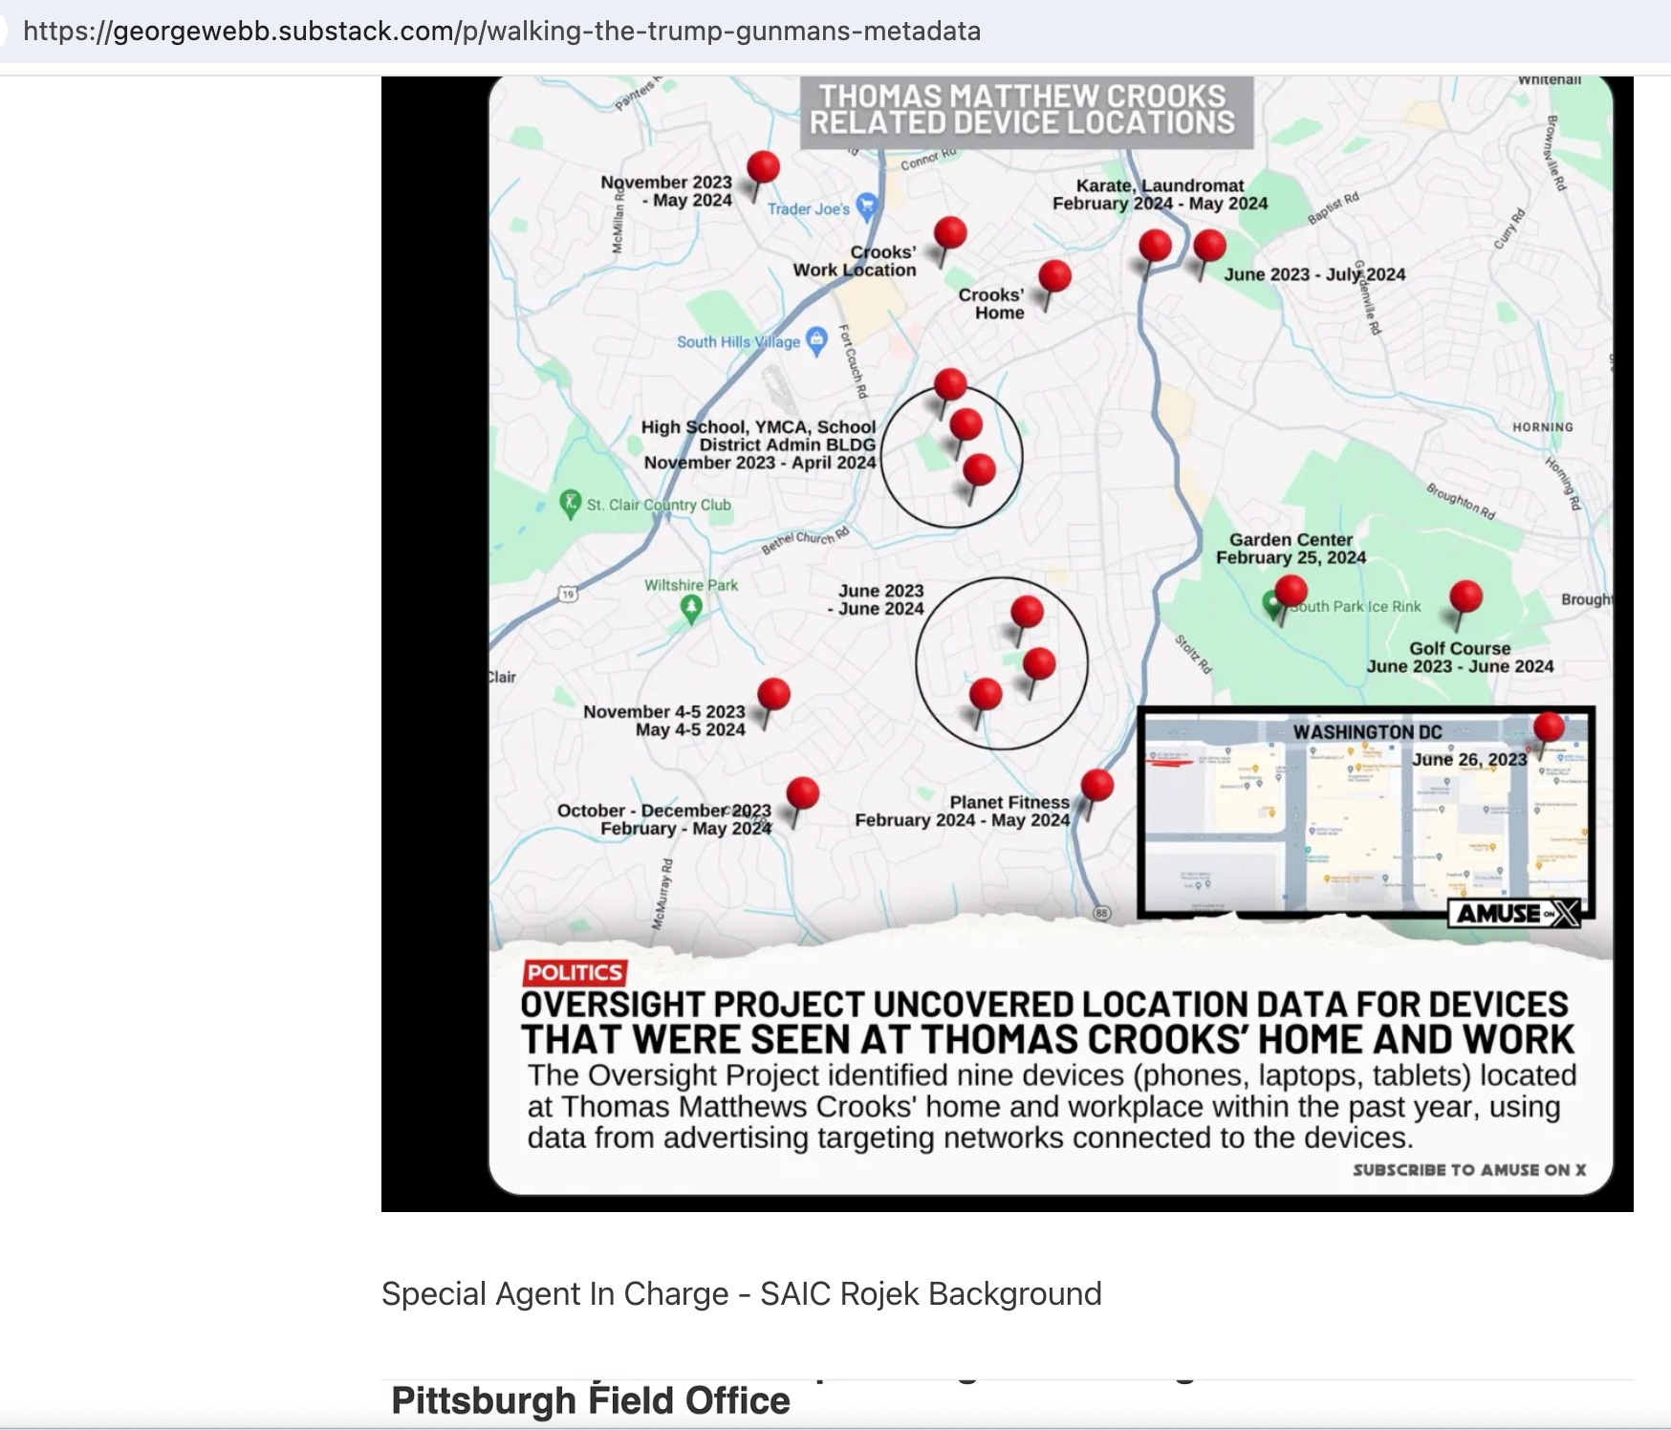Click 'Special Agent In Charge - SAIC Rojek Background' caption

tap(742, 1293)
